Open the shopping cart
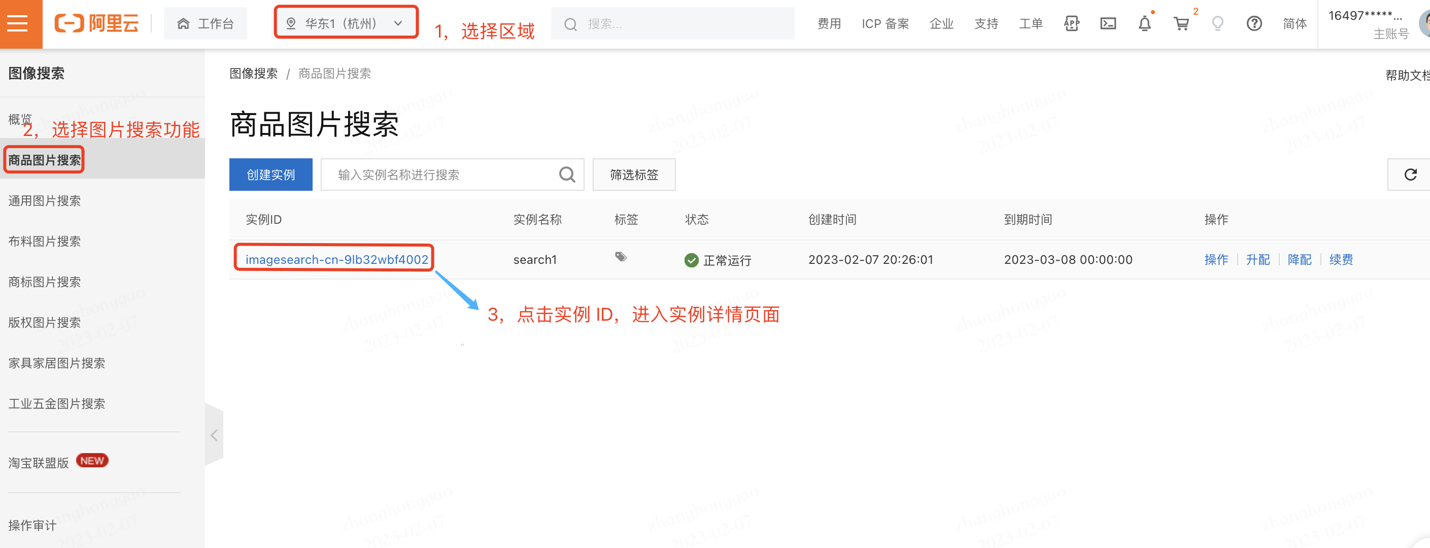1430x548 pixels. coord(1181,23)
